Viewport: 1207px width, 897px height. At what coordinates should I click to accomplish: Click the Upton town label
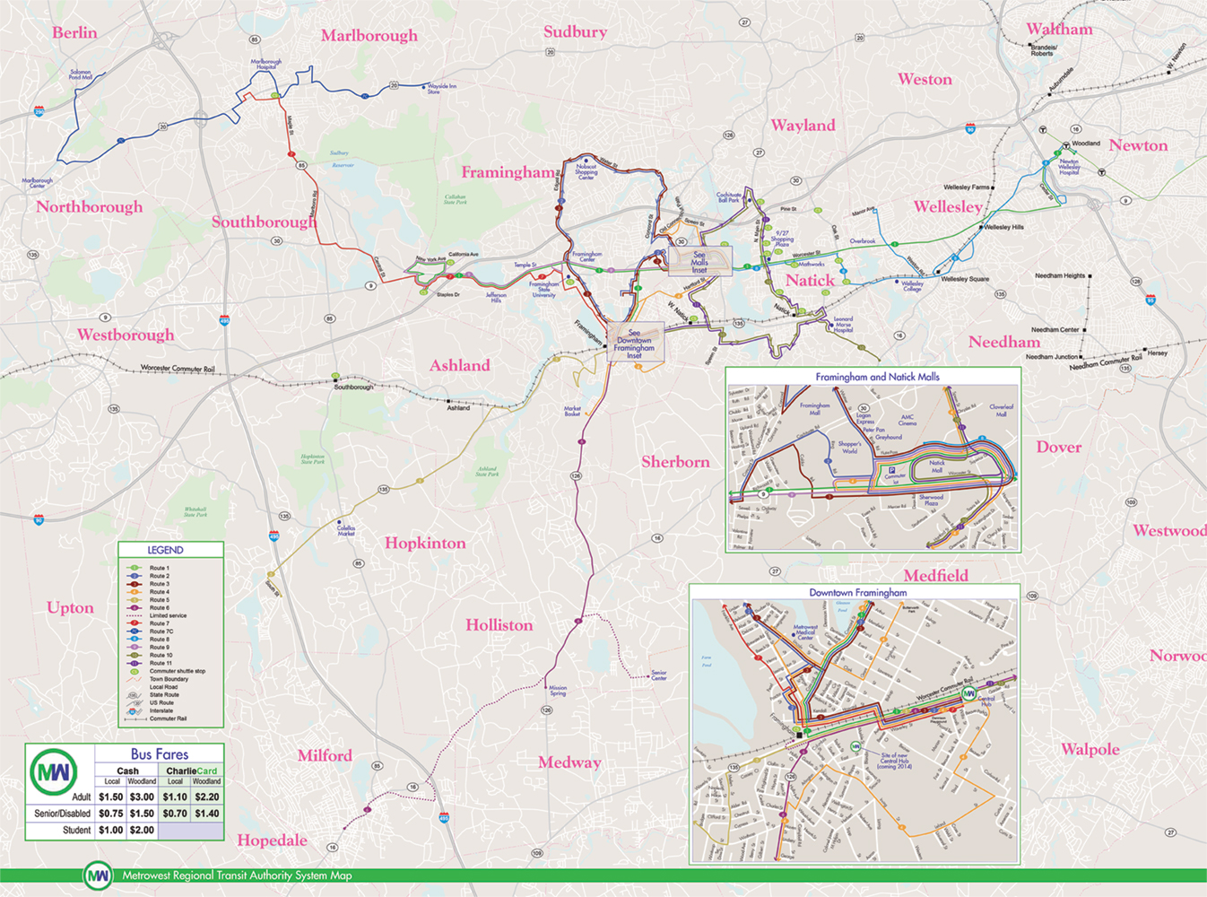71,608
